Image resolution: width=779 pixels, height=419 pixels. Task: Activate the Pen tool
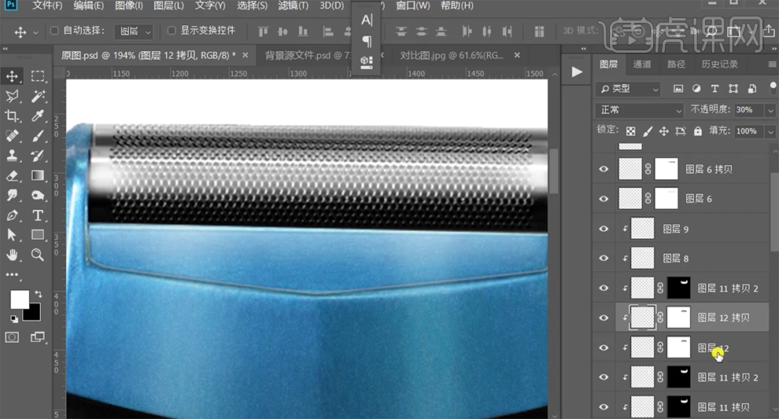(x=12, y=215)
